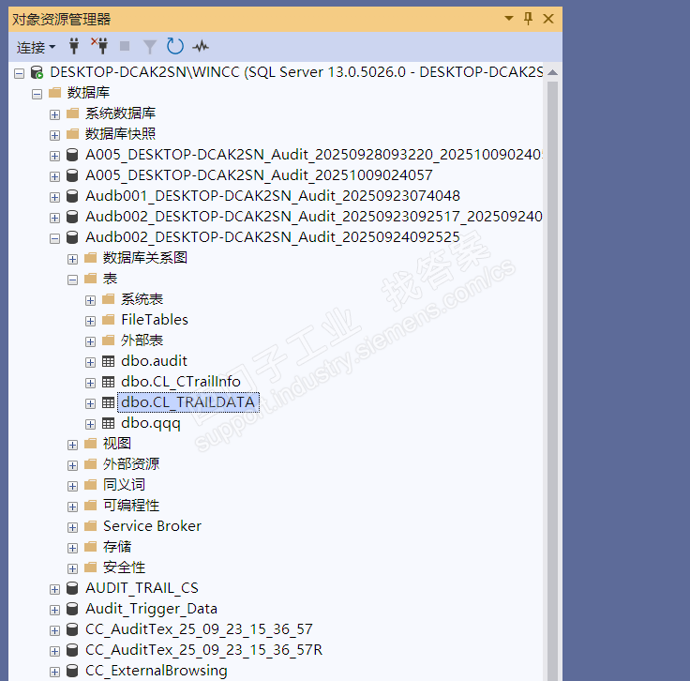Click database icon of CC_AuditTex_25_09_23_15_36_57R

[x=72, y=650]
